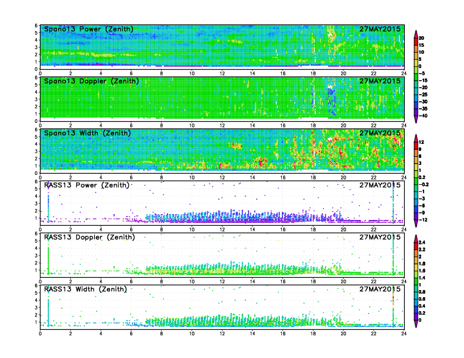Select the "Spano13 Doppler (Zenith)" panel title
Viewport: 464px width, 358px height.
(91, 81)
